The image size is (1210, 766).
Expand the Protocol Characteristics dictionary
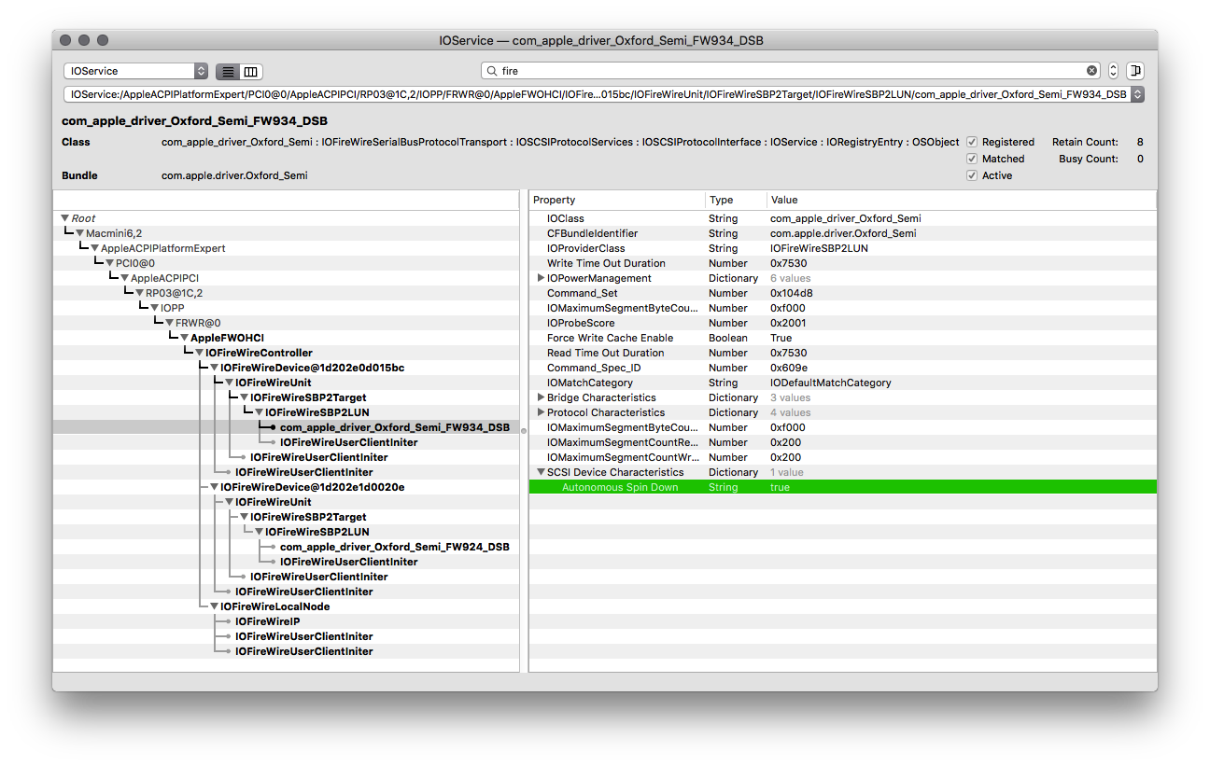[541, 412]
